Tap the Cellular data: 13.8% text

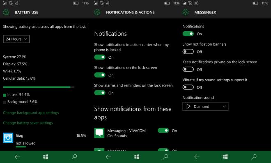tap(19, 78)
